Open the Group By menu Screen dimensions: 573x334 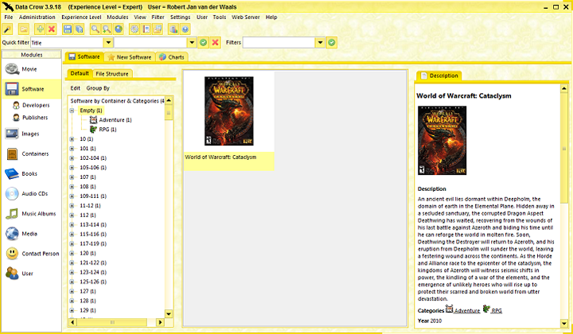(x=98, y=88)
